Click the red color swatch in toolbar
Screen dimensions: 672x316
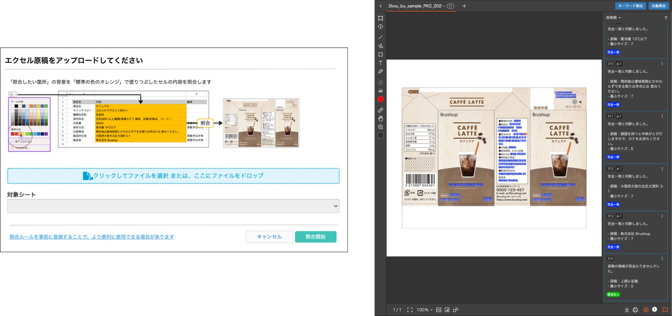pos(380,99)
